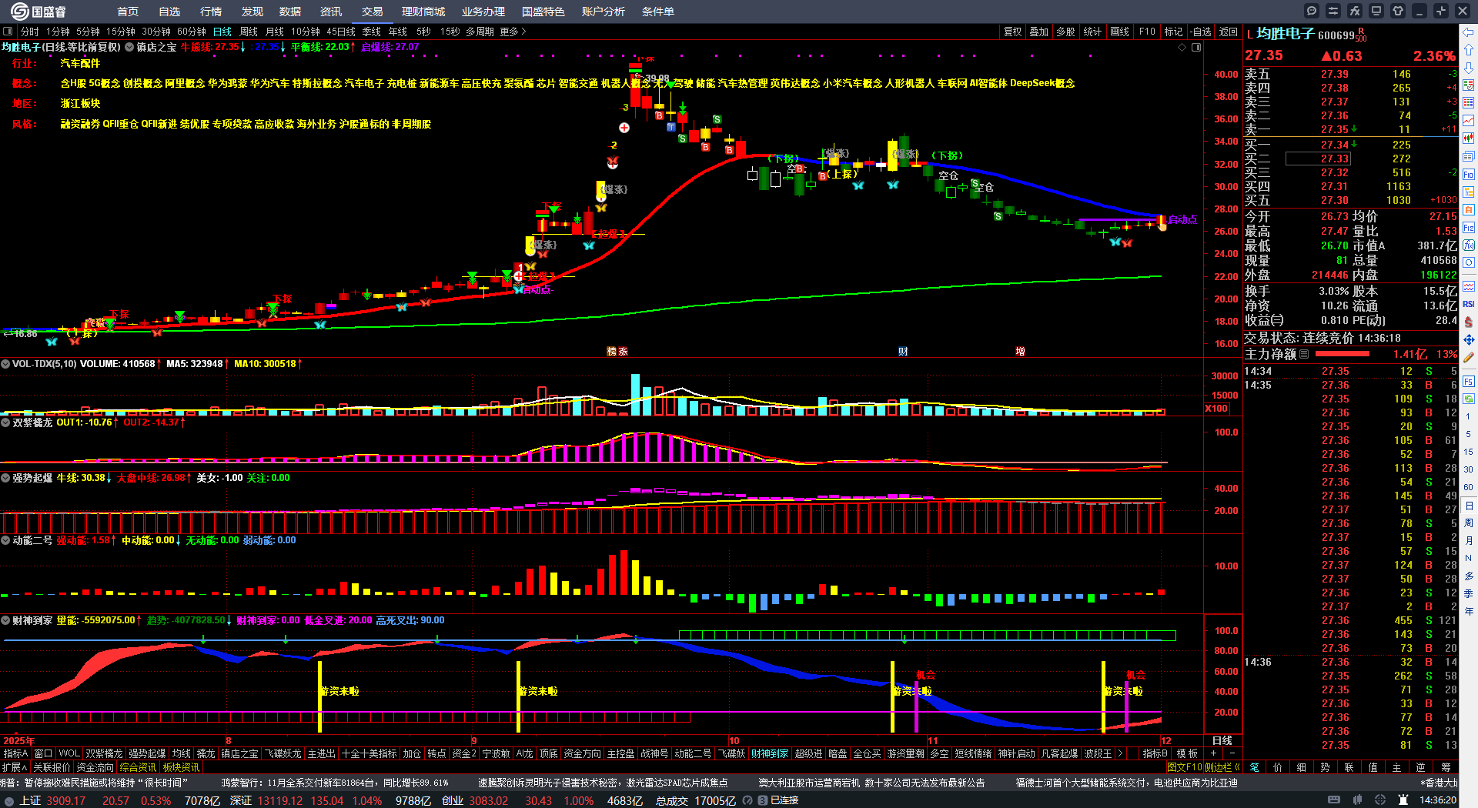Click the 主力净额 red progress bar
Screen dimensions: 1478x808
(x=1342, y=354)
